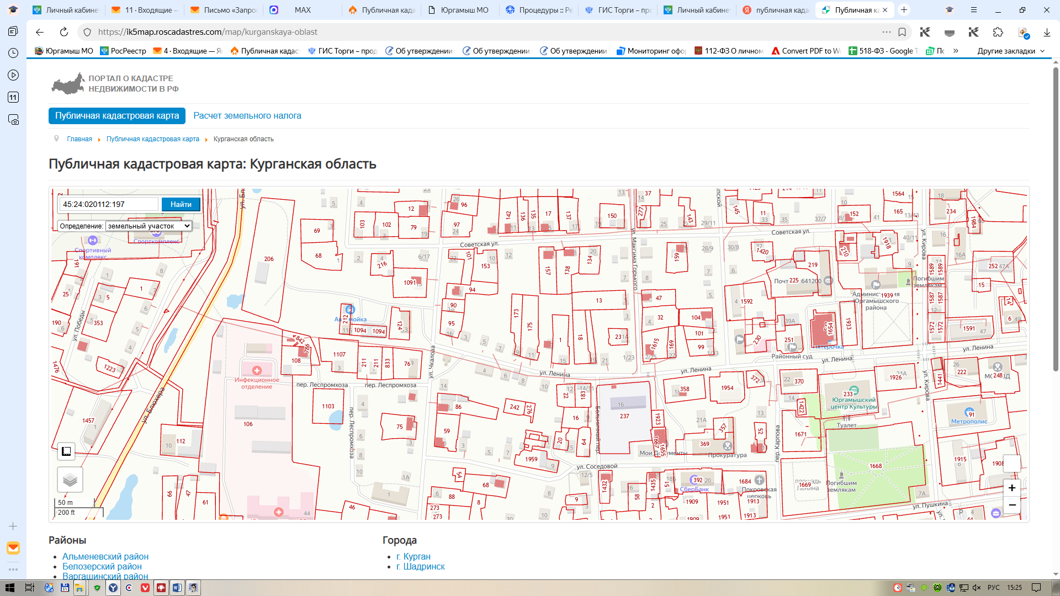The image size is (1060, 596).
Task: Zoom in the cadastral map
Action: pos(1011,488)
